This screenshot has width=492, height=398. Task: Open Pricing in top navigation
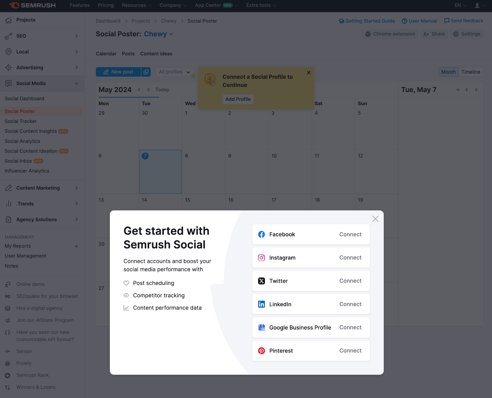pyautogui.click(x=106, y=5)
